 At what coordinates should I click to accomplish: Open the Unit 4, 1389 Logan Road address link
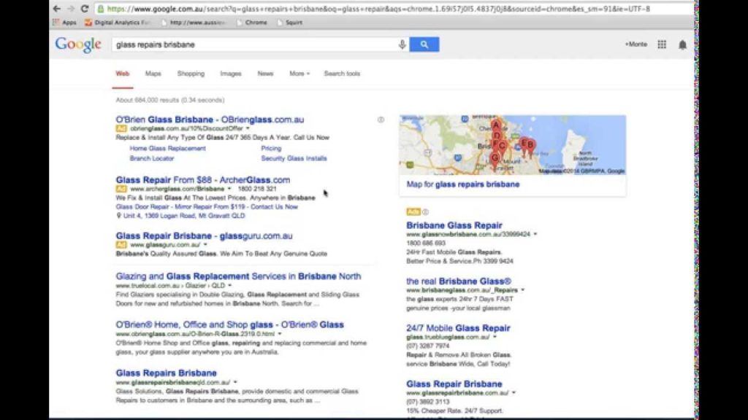[x=184, y=216]
